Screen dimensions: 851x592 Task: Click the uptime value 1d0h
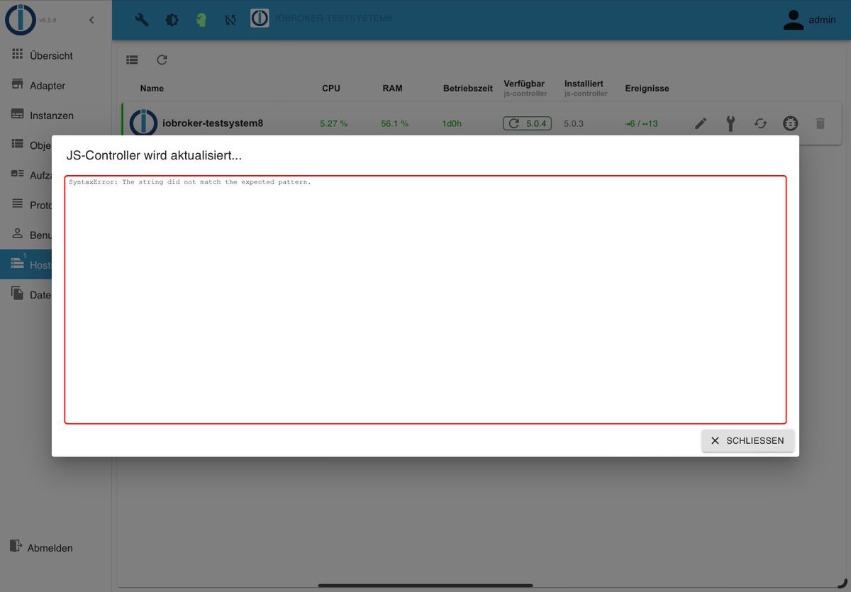click(452, 123)
